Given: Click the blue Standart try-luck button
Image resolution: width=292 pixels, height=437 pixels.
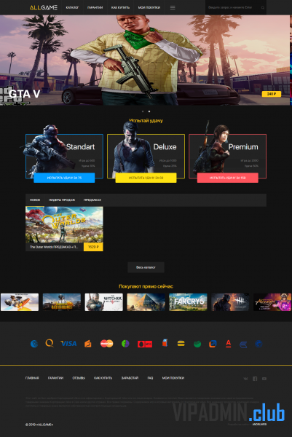Looking at the screenshot, I should (64, 178).
